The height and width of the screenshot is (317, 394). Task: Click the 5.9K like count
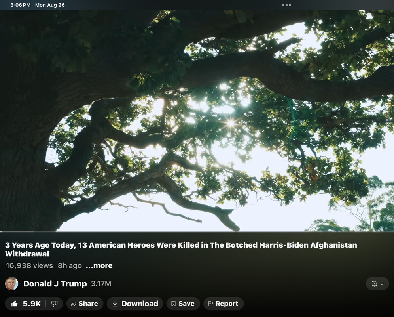pyautogui.click(x=32, y=304)
